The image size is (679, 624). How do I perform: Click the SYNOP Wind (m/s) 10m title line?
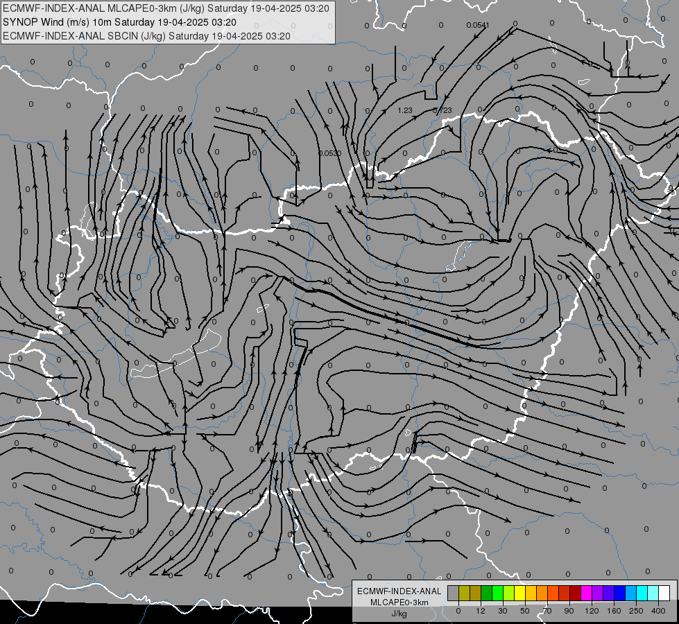point(119,22)
